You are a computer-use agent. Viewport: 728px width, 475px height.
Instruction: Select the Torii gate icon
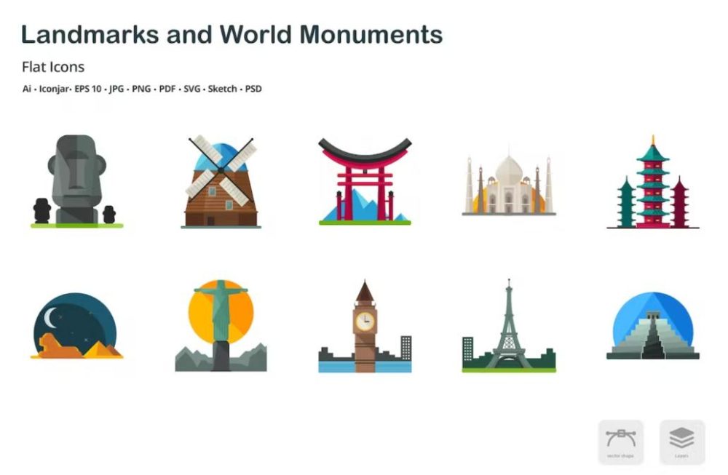coord(364,178)
